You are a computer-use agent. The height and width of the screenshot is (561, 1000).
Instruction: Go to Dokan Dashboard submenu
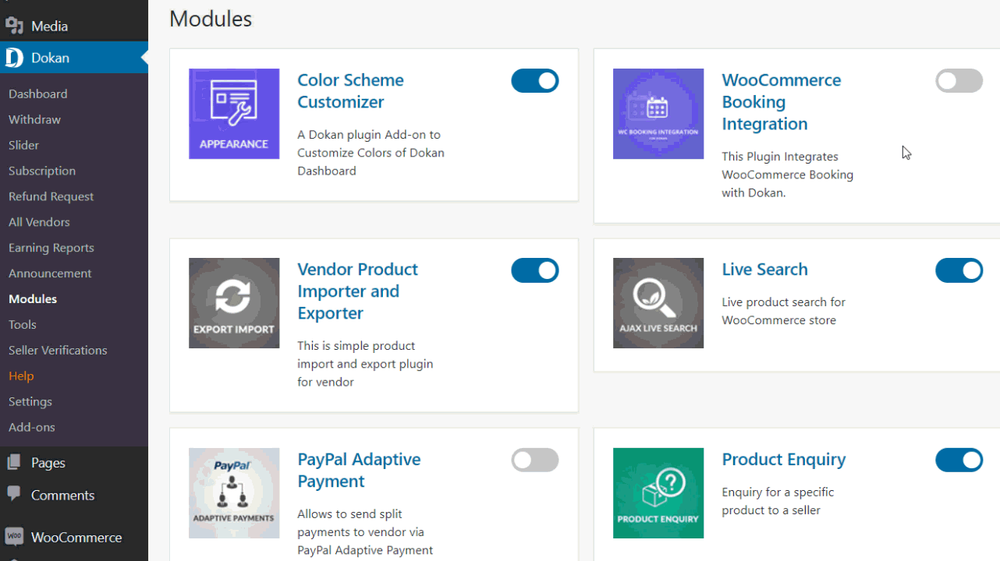pyautogui.click(x=37, y=93)
